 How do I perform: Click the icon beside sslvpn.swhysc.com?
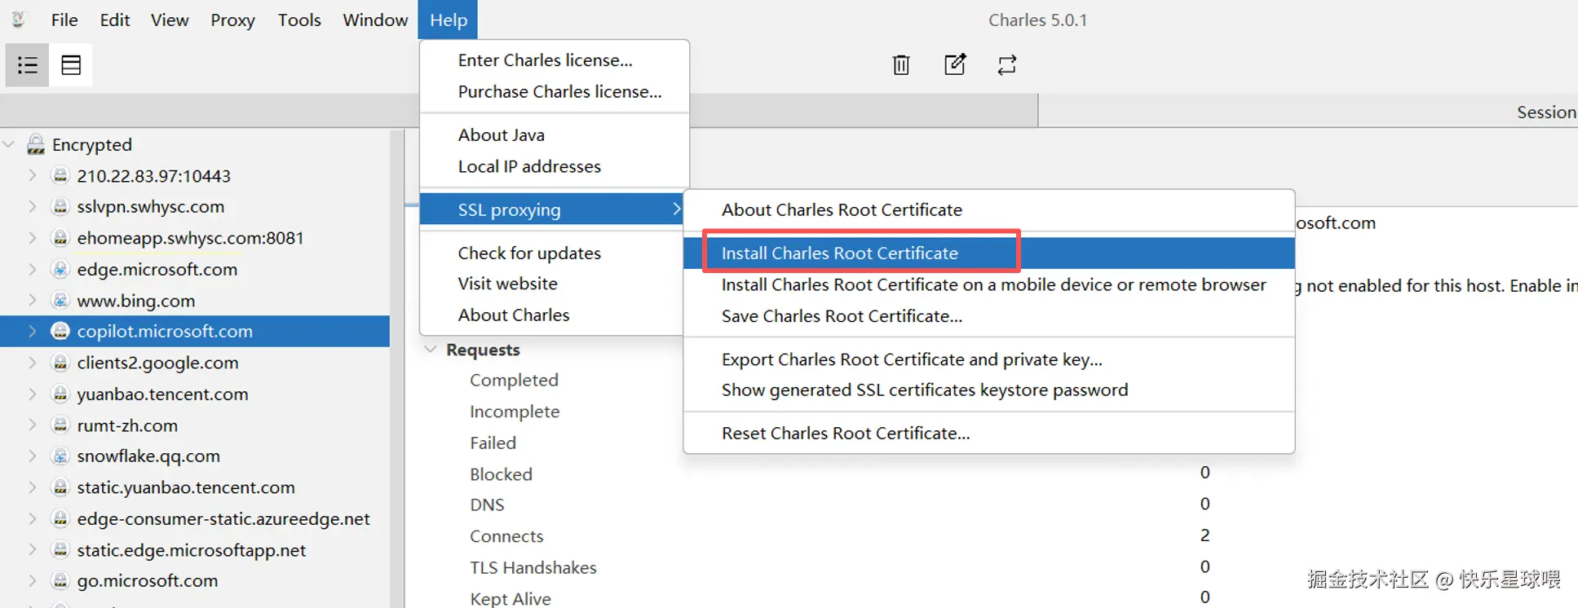point(60,206)
